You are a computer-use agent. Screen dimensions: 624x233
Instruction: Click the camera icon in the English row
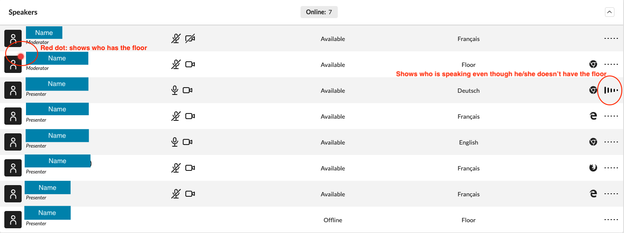[x=188, y=142]
